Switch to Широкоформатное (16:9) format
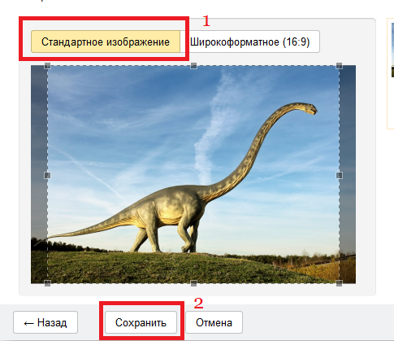 coord(249,42)
